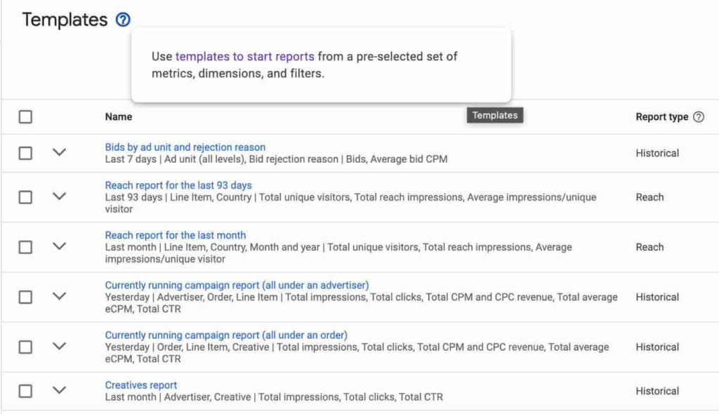This screenshot has width=719, height=414.
Task: Open Currently running campaign report under an order
Action: click(225, 335)
